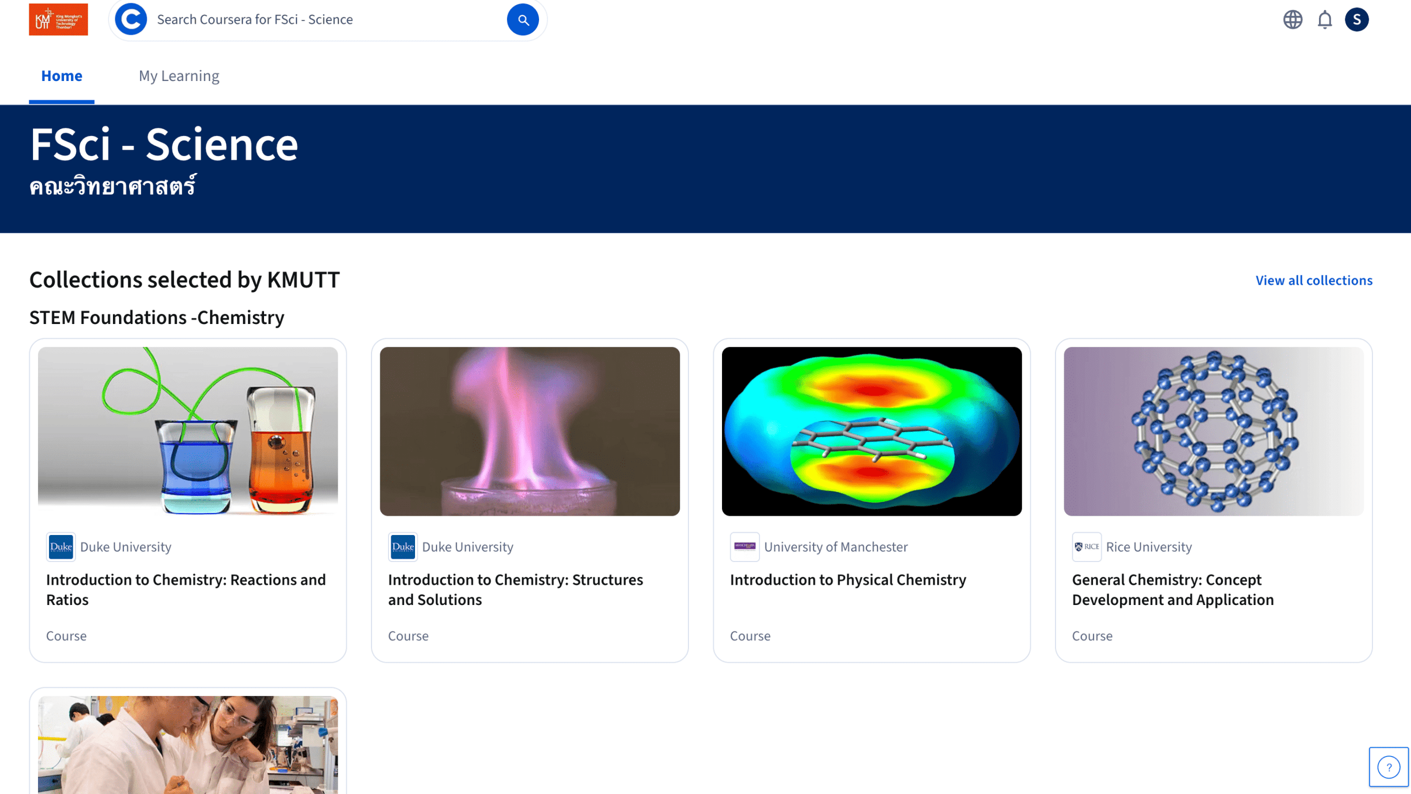Click the blue search magnifier button
The height and width of the screenshot is (794, 1411).
point(523,20)
